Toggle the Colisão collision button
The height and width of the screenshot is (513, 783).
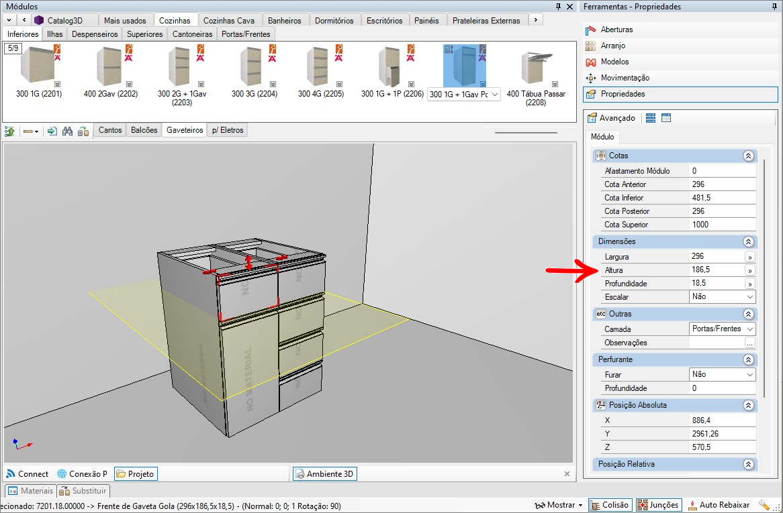click(610, 505)
